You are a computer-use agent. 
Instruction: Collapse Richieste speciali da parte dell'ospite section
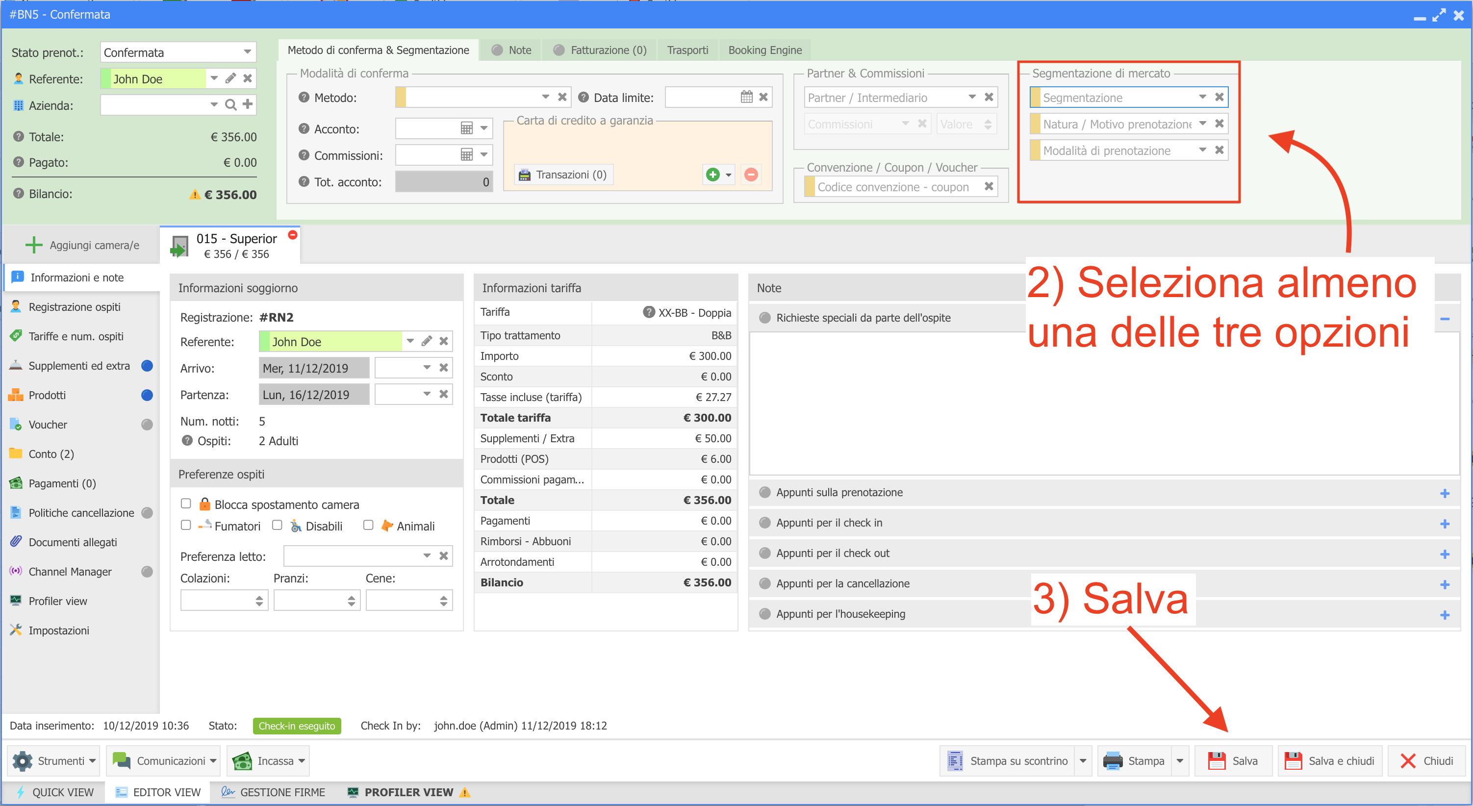pyautogui.click(x=1445, y=318)
